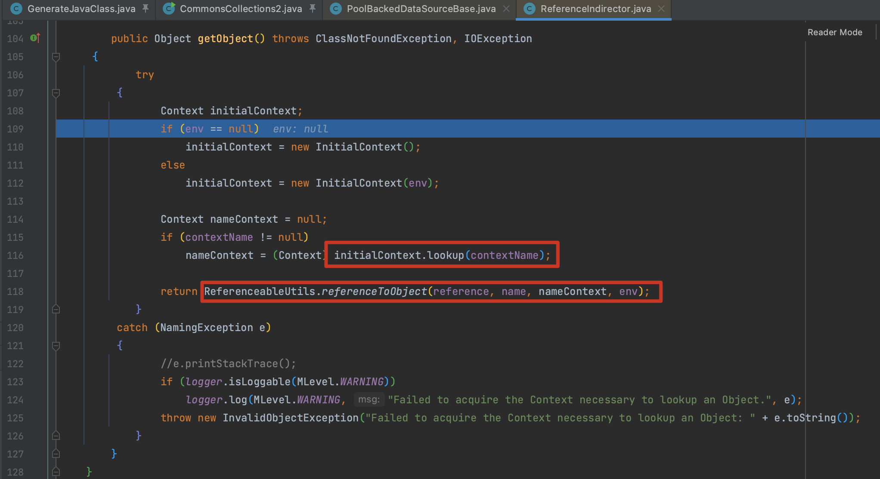This screenshot has height=479, width=880.
Task: Click else keyword on line 111
Action: 173,165
